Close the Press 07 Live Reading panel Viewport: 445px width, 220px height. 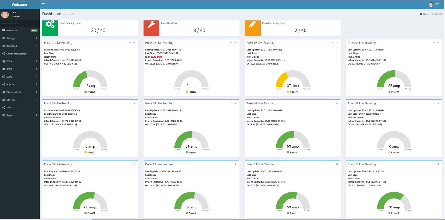[x=337, y=103]
